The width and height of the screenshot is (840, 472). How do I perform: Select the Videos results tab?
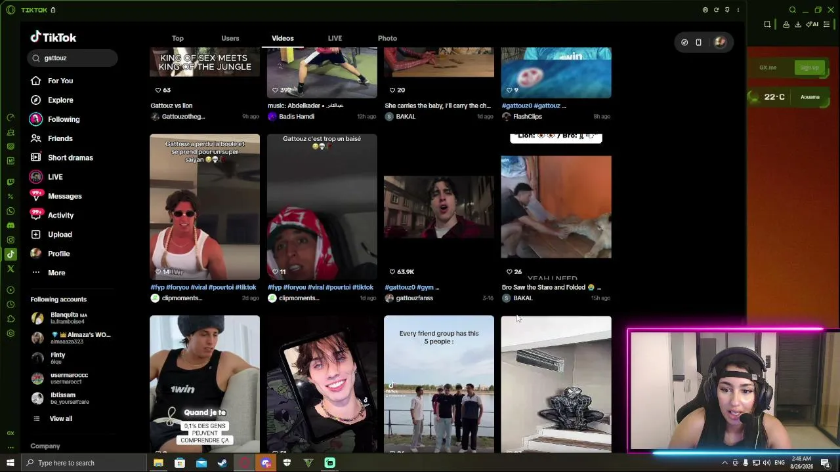tap(283, 38)
